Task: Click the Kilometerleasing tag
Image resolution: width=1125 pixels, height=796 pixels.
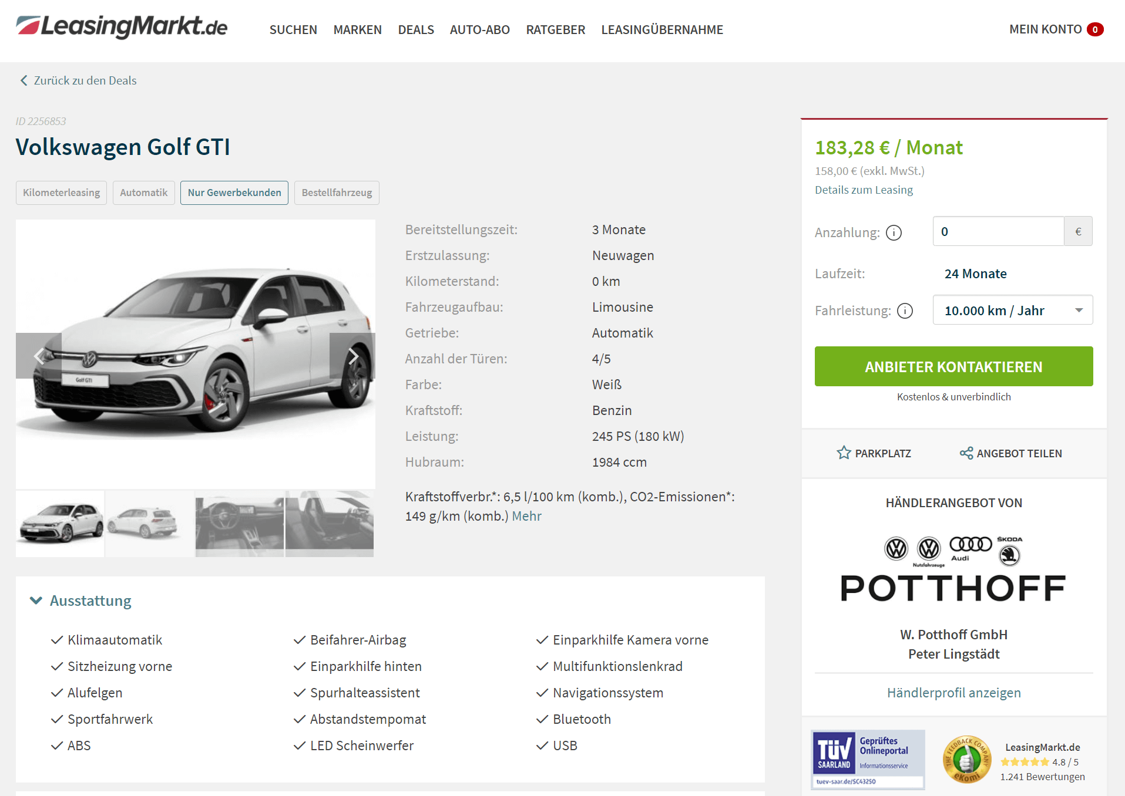Action: 61,193
